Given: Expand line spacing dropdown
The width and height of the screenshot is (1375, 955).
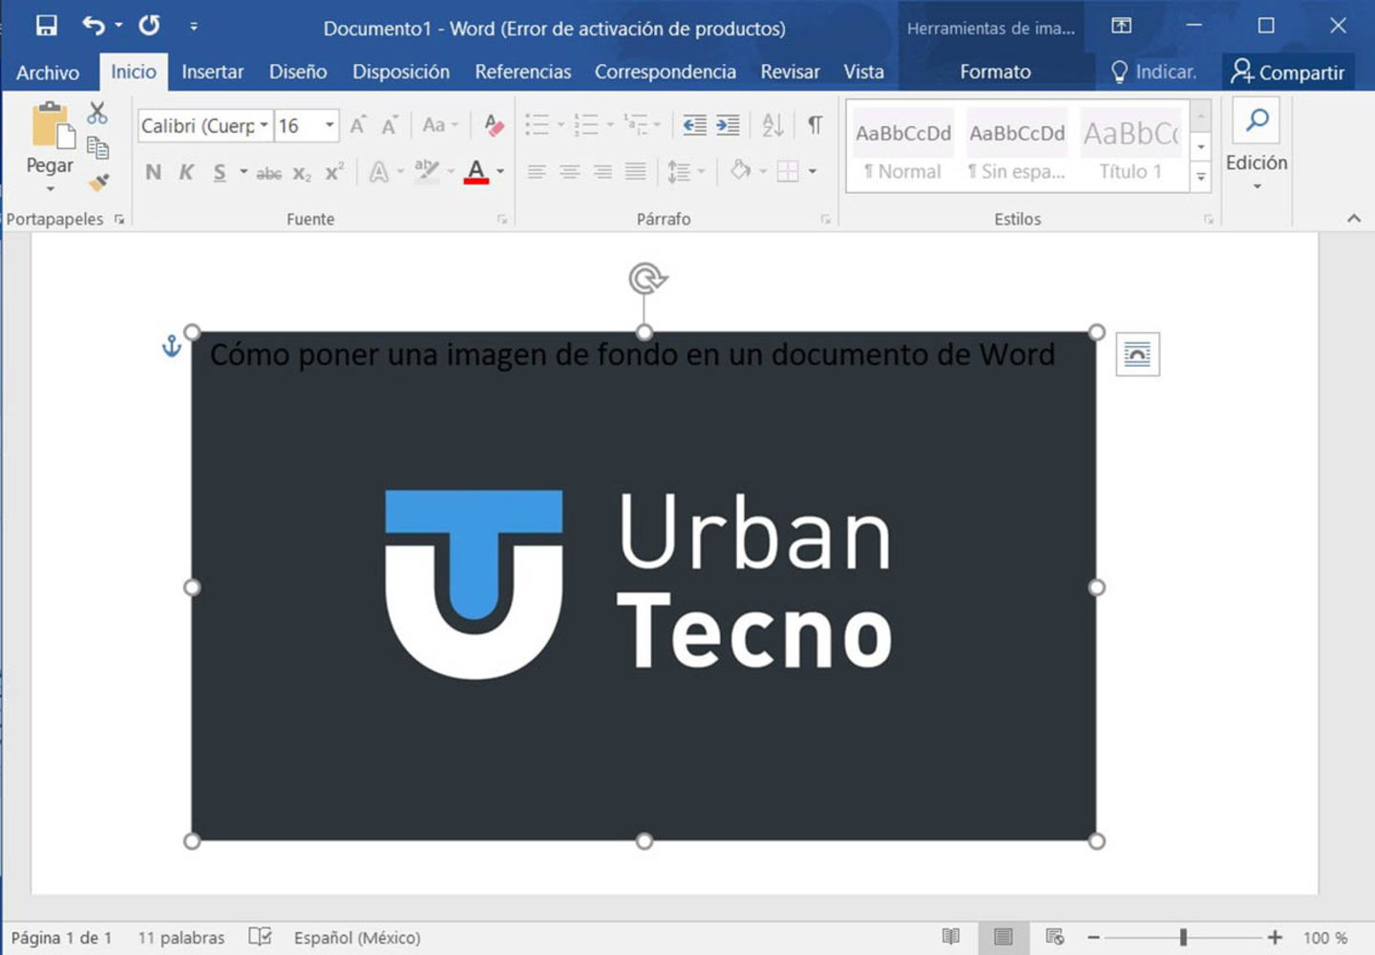Looking at the screenshot, I should point(701,173).
